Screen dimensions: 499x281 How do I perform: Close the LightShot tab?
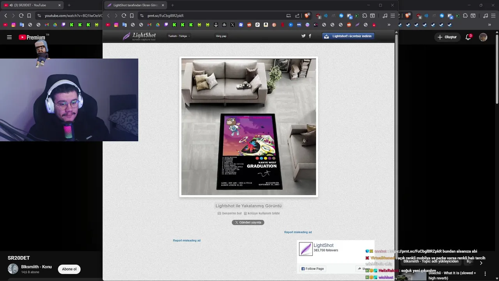pos(163,5)
